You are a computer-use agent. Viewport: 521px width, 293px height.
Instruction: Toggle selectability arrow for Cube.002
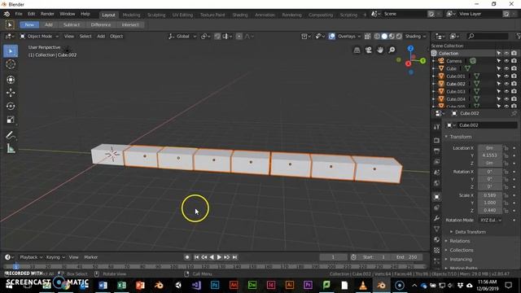tap(499, 84)
